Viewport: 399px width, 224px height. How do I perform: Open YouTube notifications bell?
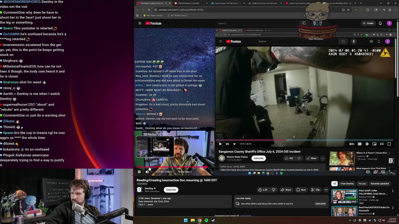point(380,23)
